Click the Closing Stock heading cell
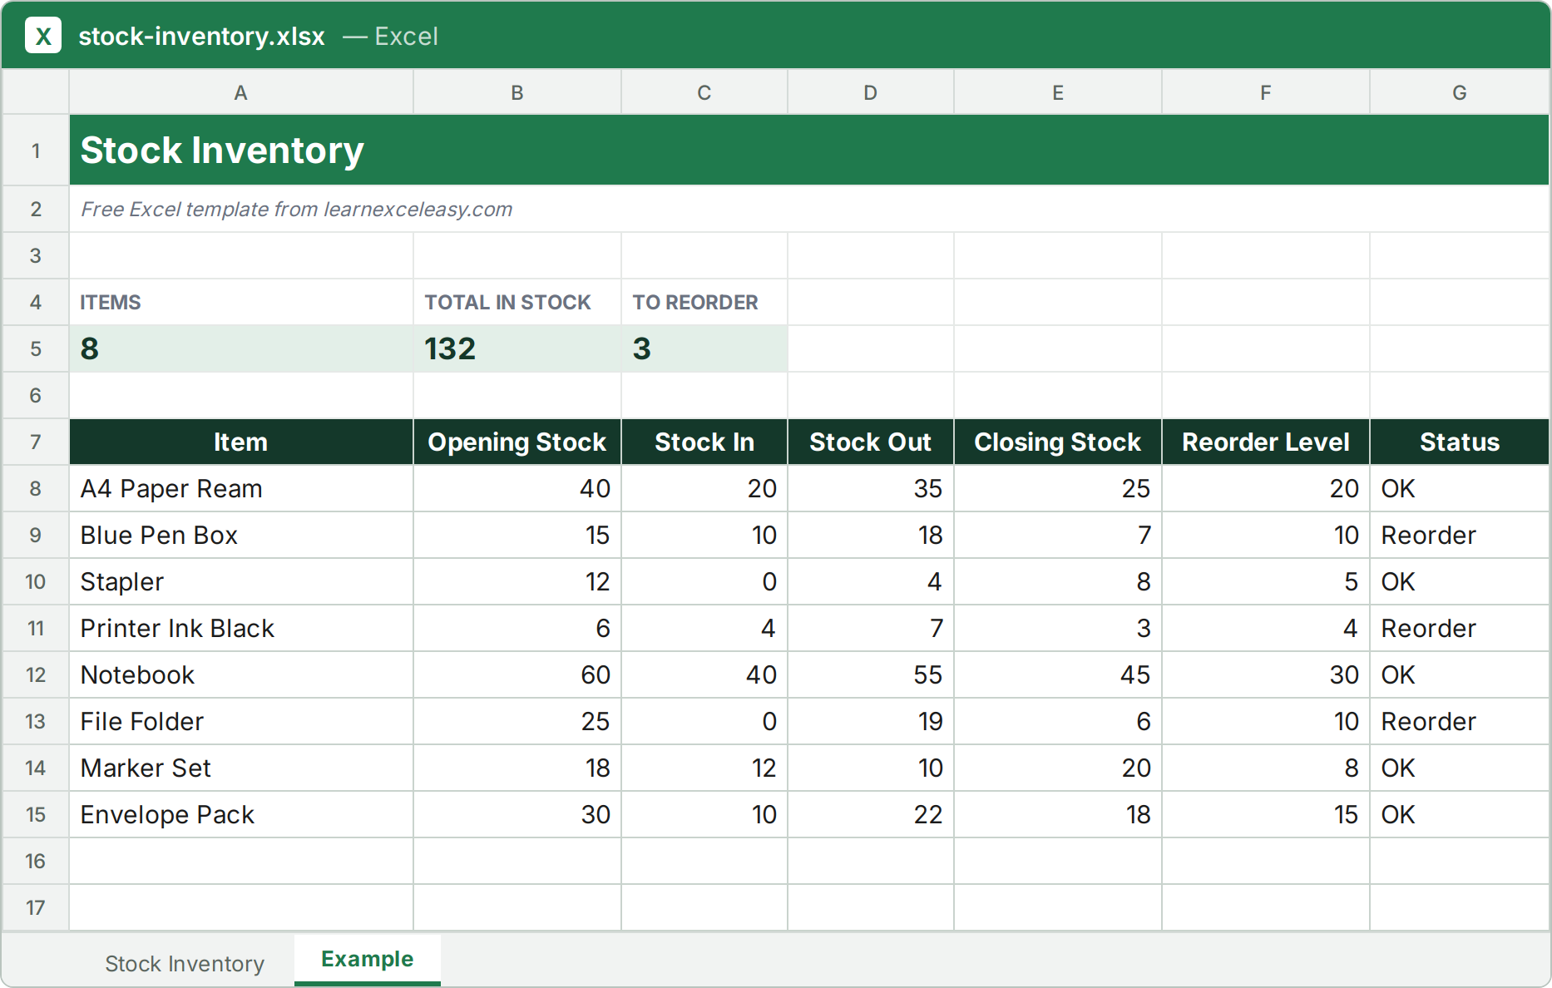This screenshot has width=1552, height=988. tap(1058, 442)
